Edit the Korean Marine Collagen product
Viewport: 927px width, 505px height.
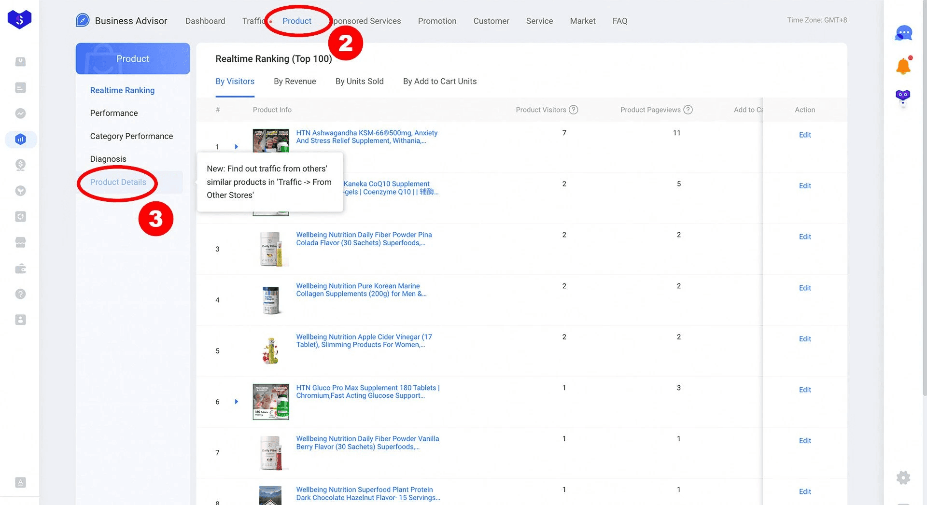[805, 288]
